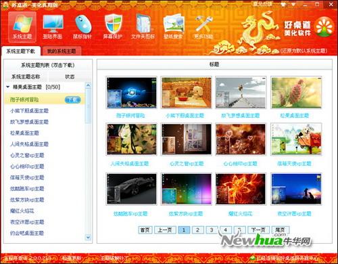Switch to the 我的系统主题 tab
This screenshot has height=264, width=338.
pyautogui.click(x=61, y=51)
